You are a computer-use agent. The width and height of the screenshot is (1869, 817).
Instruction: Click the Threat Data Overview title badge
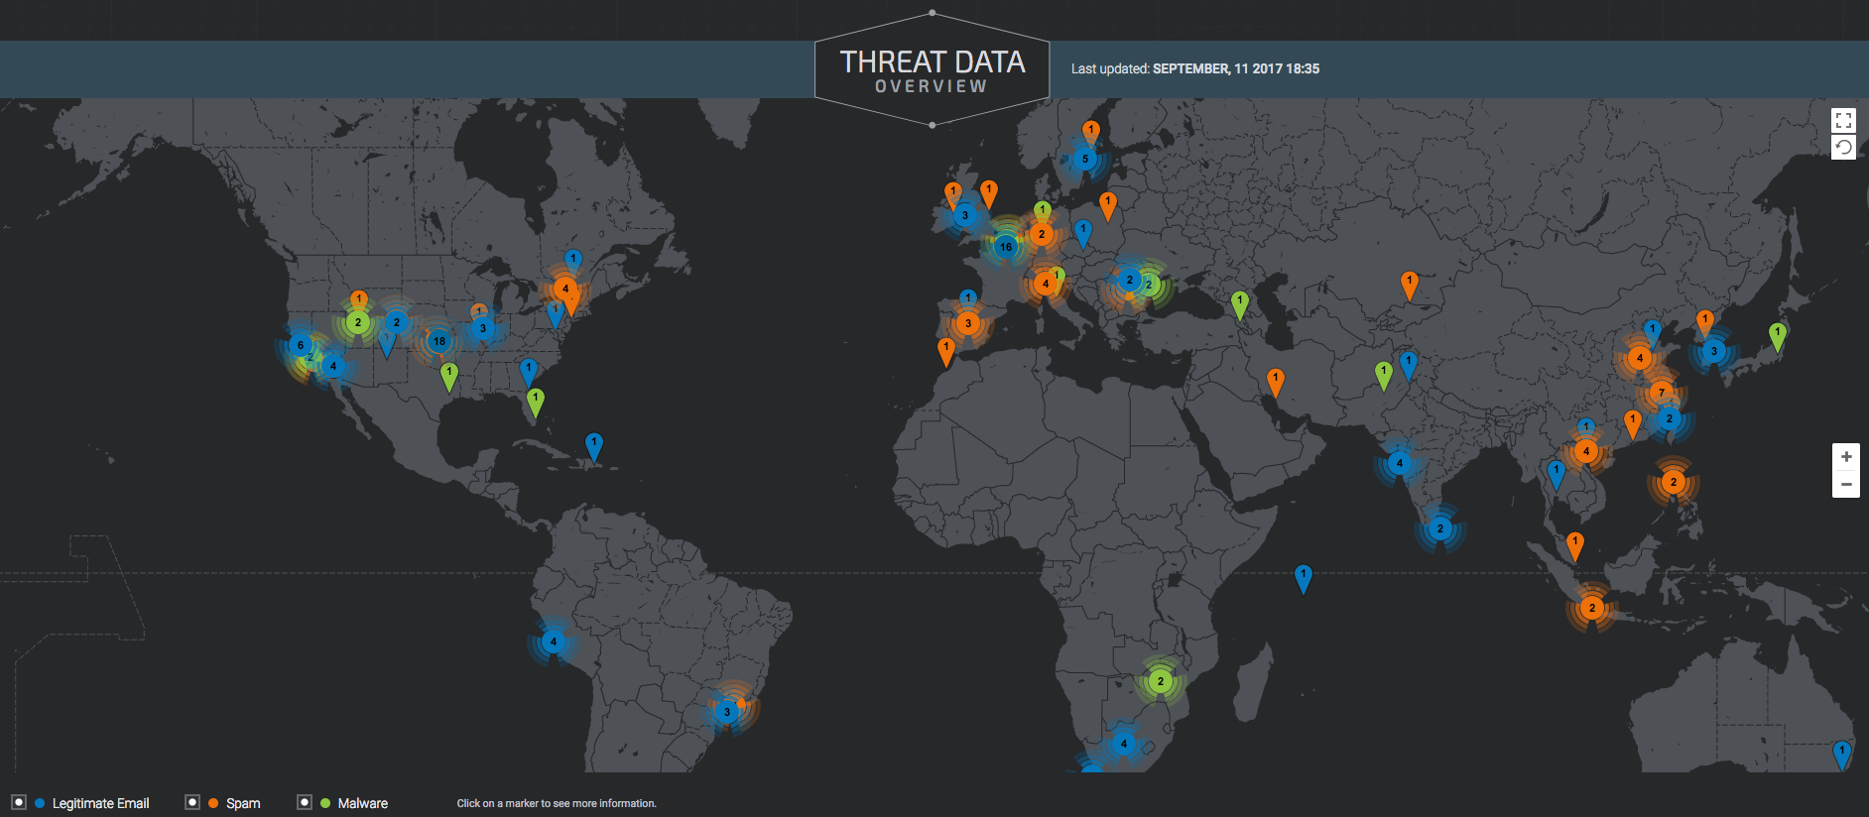point(932,71)
